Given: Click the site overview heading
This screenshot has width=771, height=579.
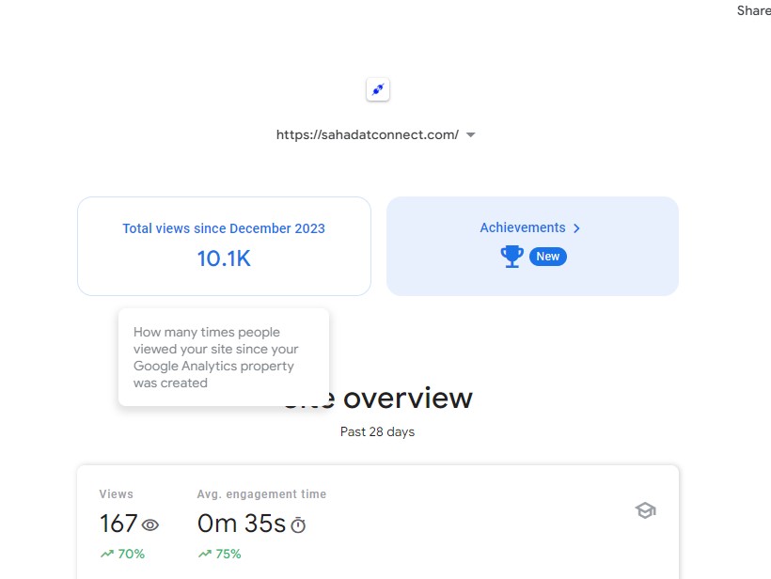Looking at the screenshot, I should pos(378,398).
